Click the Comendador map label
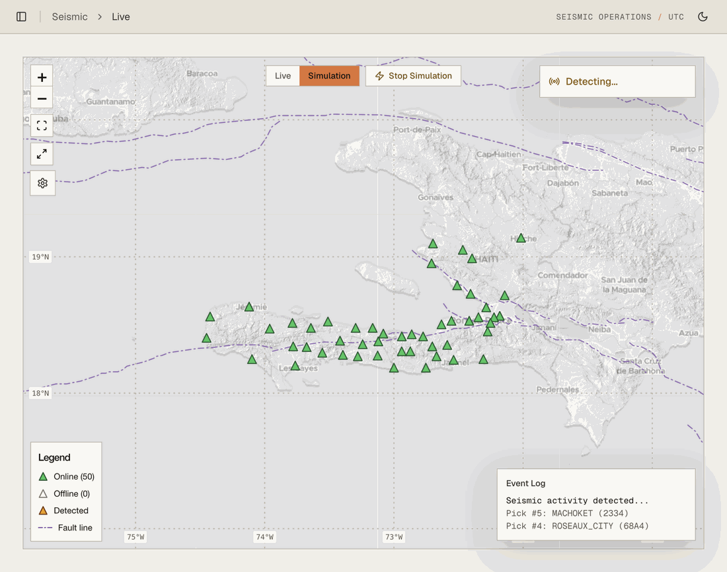The width and height of the screenshot is (727, 572). 562,275
